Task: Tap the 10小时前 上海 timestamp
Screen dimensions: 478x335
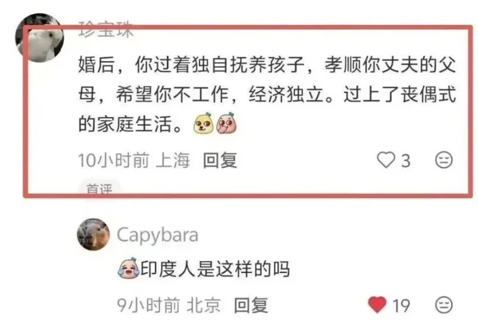Action: click(134, 160)
